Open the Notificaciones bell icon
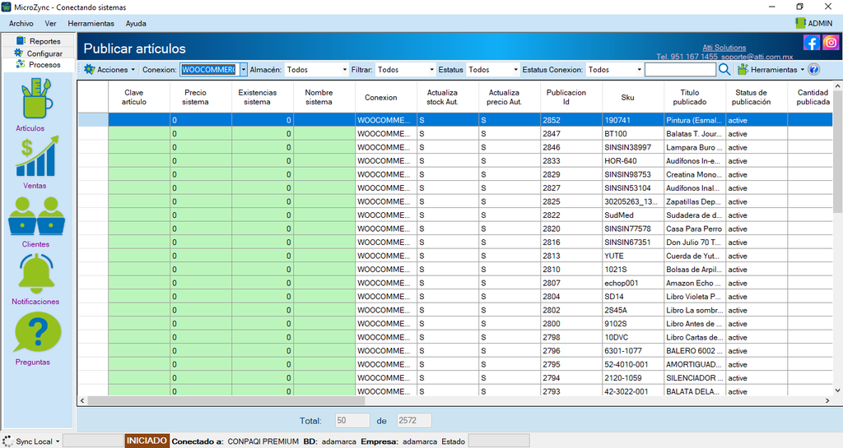This screenshot has height=448, width=843. click(36, 273)
